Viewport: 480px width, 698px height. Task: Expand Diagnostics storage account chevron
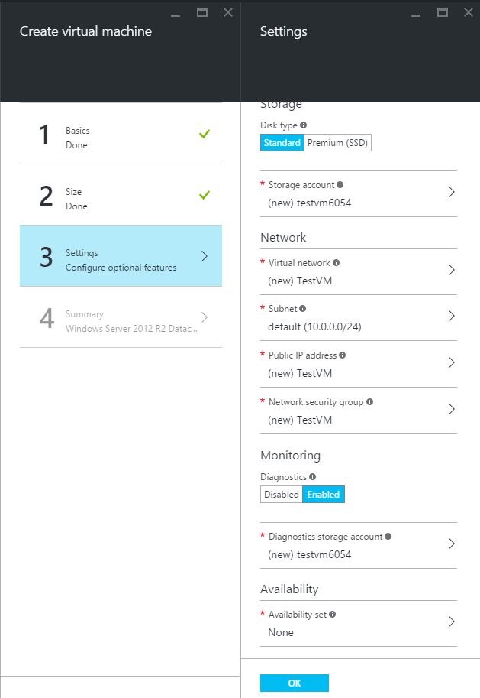(452, 544)
